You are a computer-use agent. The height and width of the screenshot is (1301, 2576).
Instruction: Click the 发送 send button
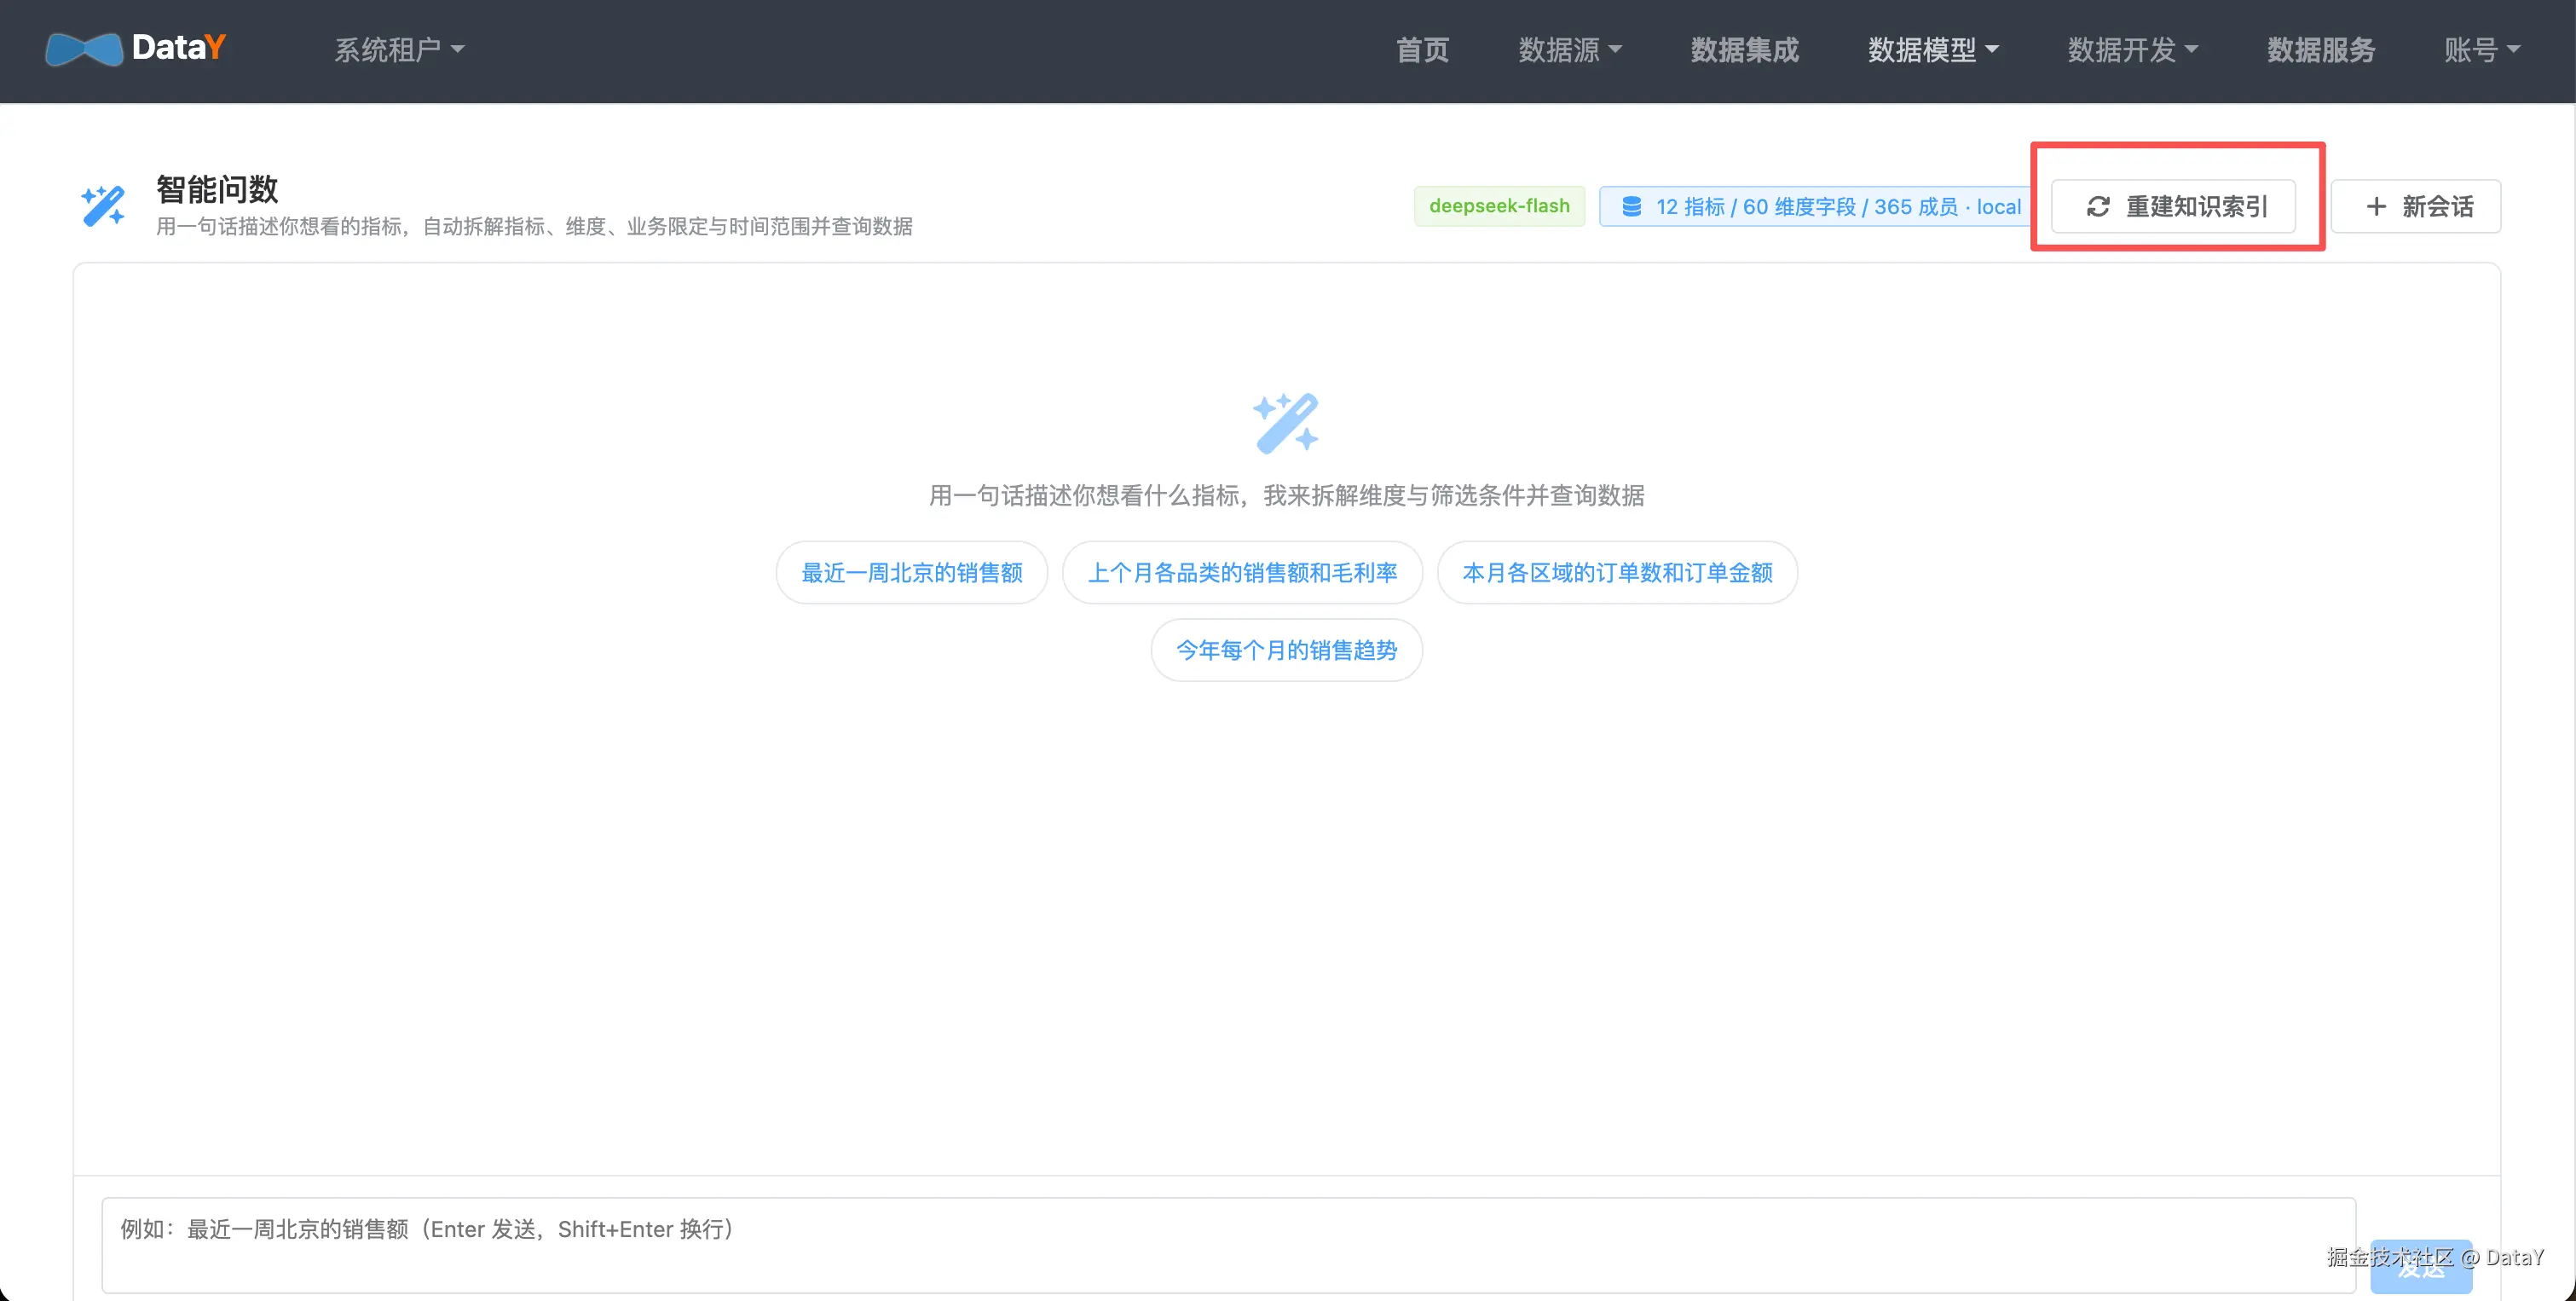[x=2420, y=1267]
